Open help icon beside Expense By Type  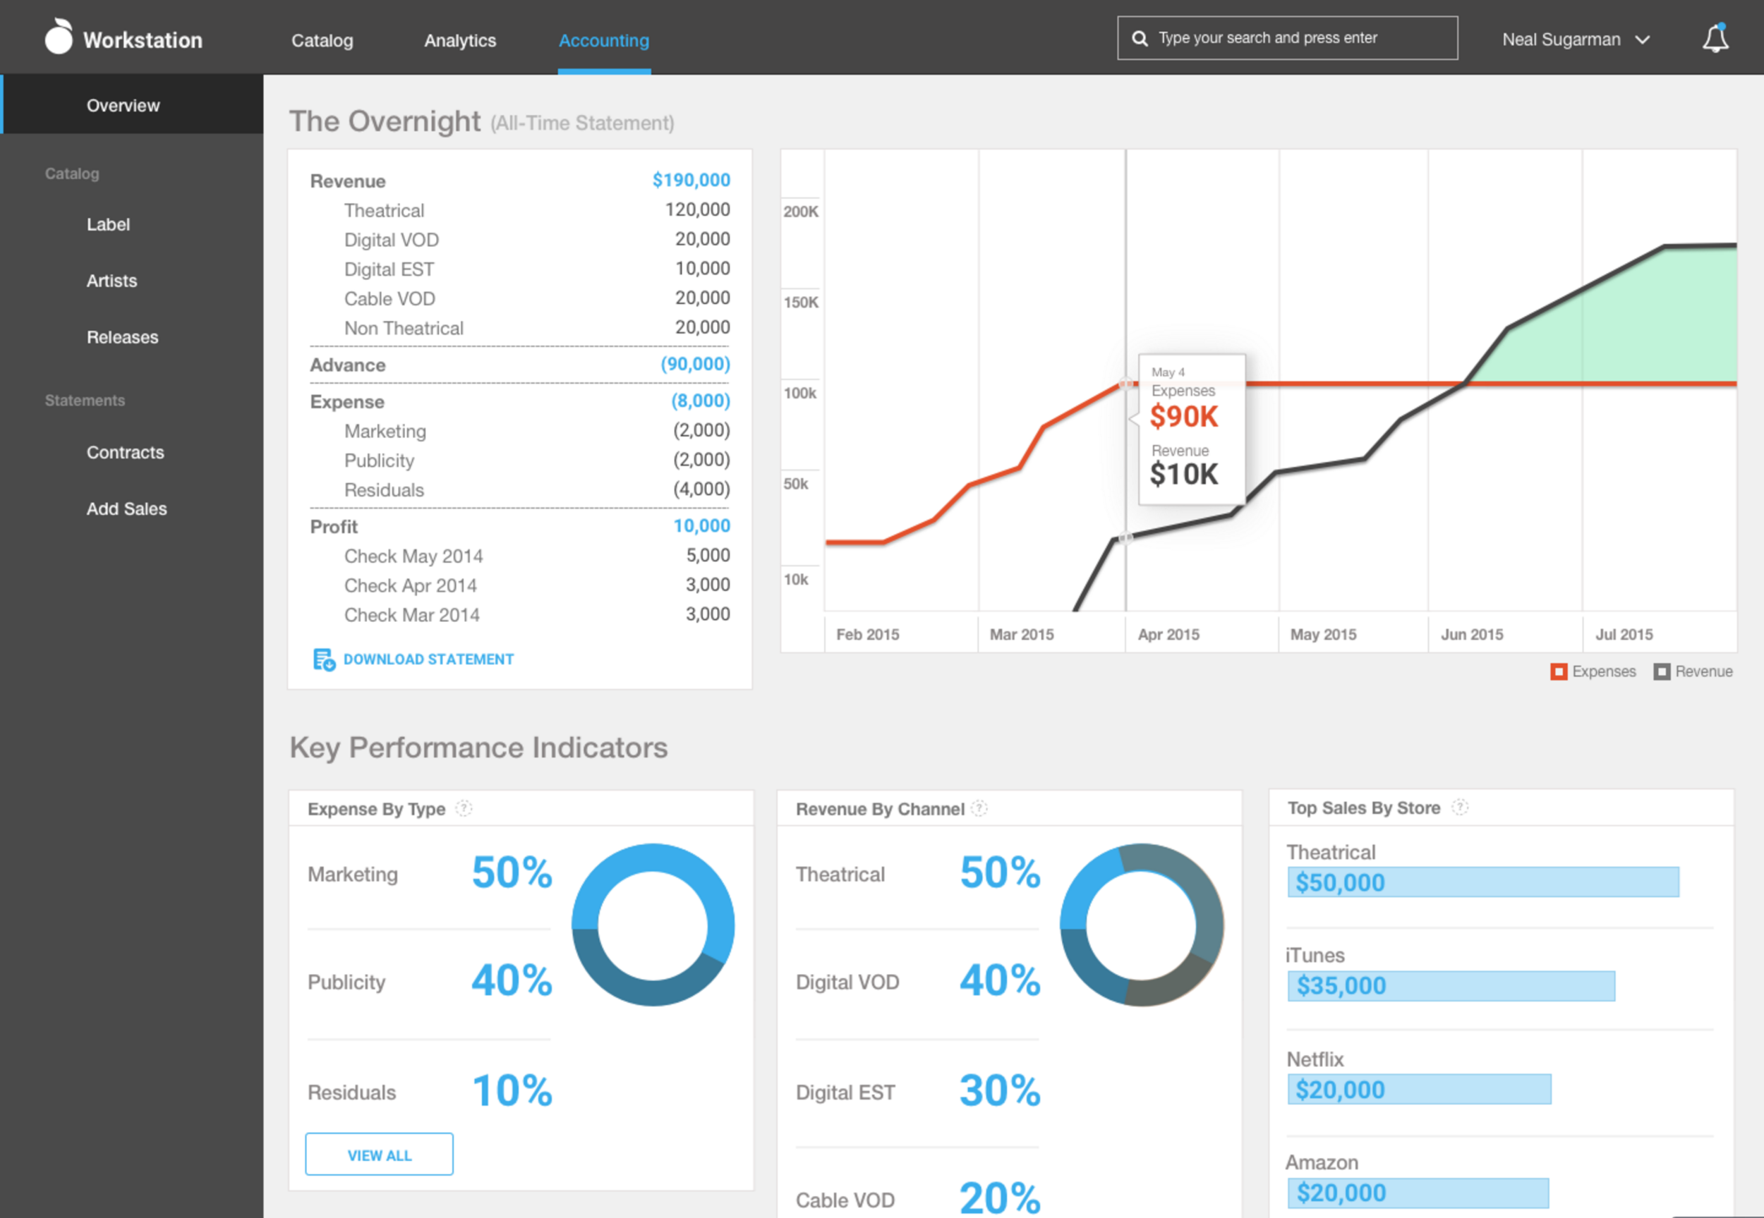tap(464, 808)
